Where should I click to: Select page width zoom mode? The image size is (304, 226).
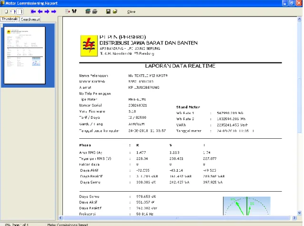[x=13, y=11]
